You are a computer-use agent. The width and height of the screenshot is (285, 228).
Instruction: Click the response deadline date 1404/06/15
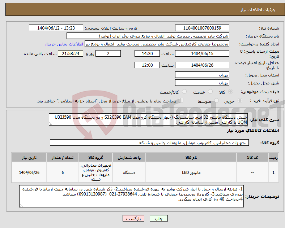coord(202,53)
